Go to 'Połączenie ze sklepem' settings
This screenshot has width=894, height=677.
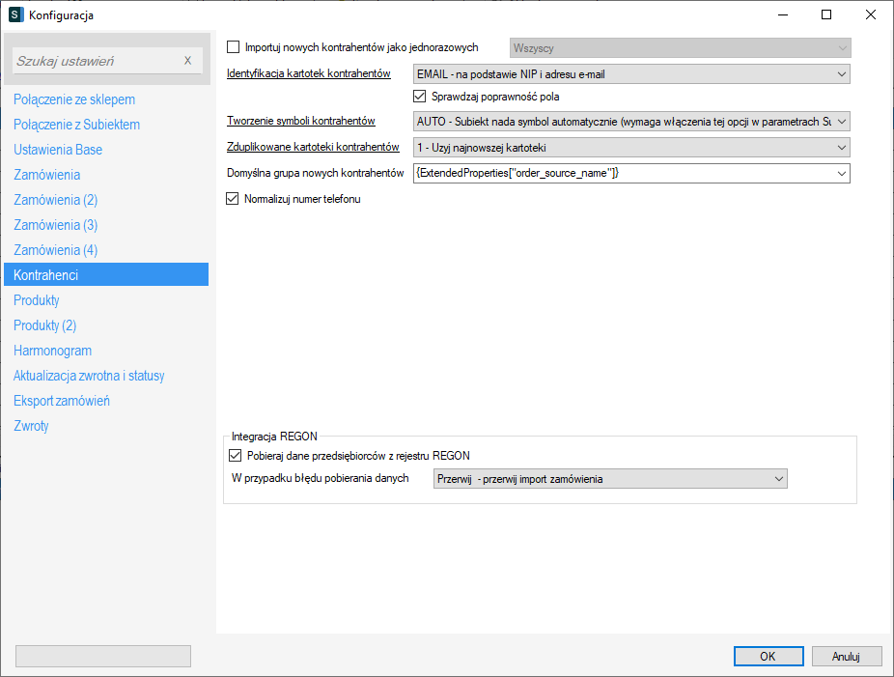74,99
